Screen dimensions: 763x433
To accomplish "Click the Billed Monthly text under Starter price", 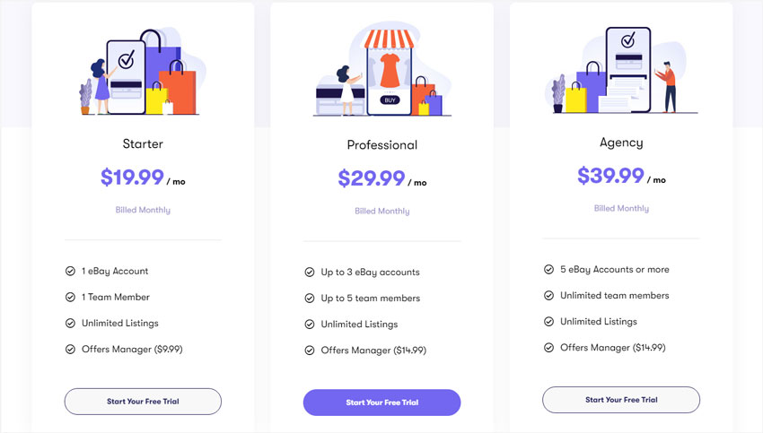I will (143, 210).
